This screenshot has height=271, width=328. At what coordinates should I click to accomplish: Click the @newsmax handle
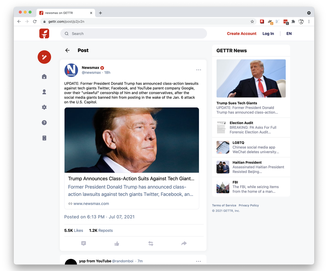click(x=91, y=72)
